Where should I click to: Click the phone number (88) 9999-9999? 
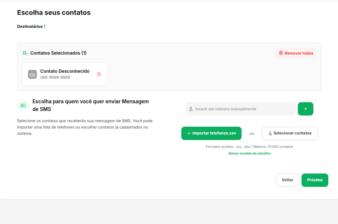tap(55, 78)
